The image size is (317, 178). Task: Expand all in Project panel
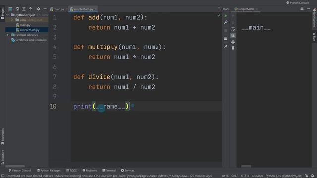pos(24,9)
